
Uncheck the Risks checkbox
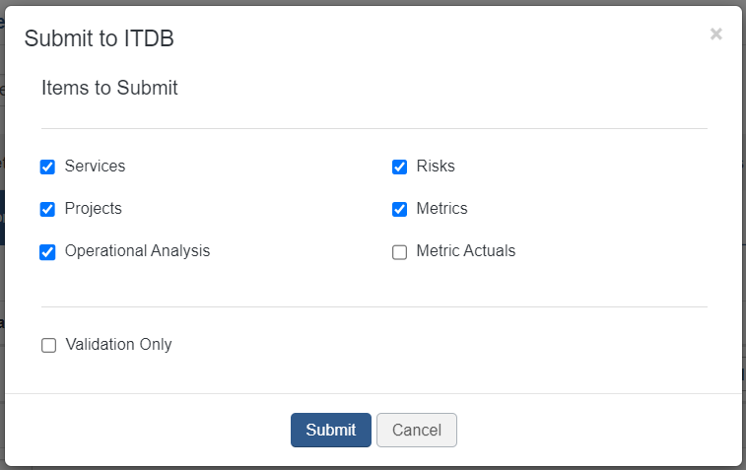click(400, 167)
